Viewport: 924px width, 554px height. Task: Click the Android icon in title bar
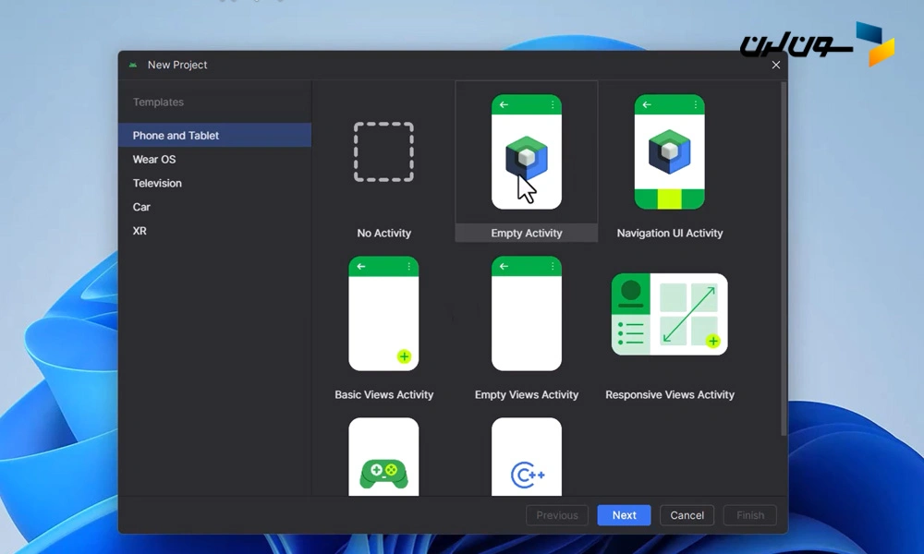tap(134, 65)
